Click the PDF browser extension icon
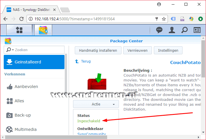The width and height of the screenshot is (206, 140). point(182,19)
